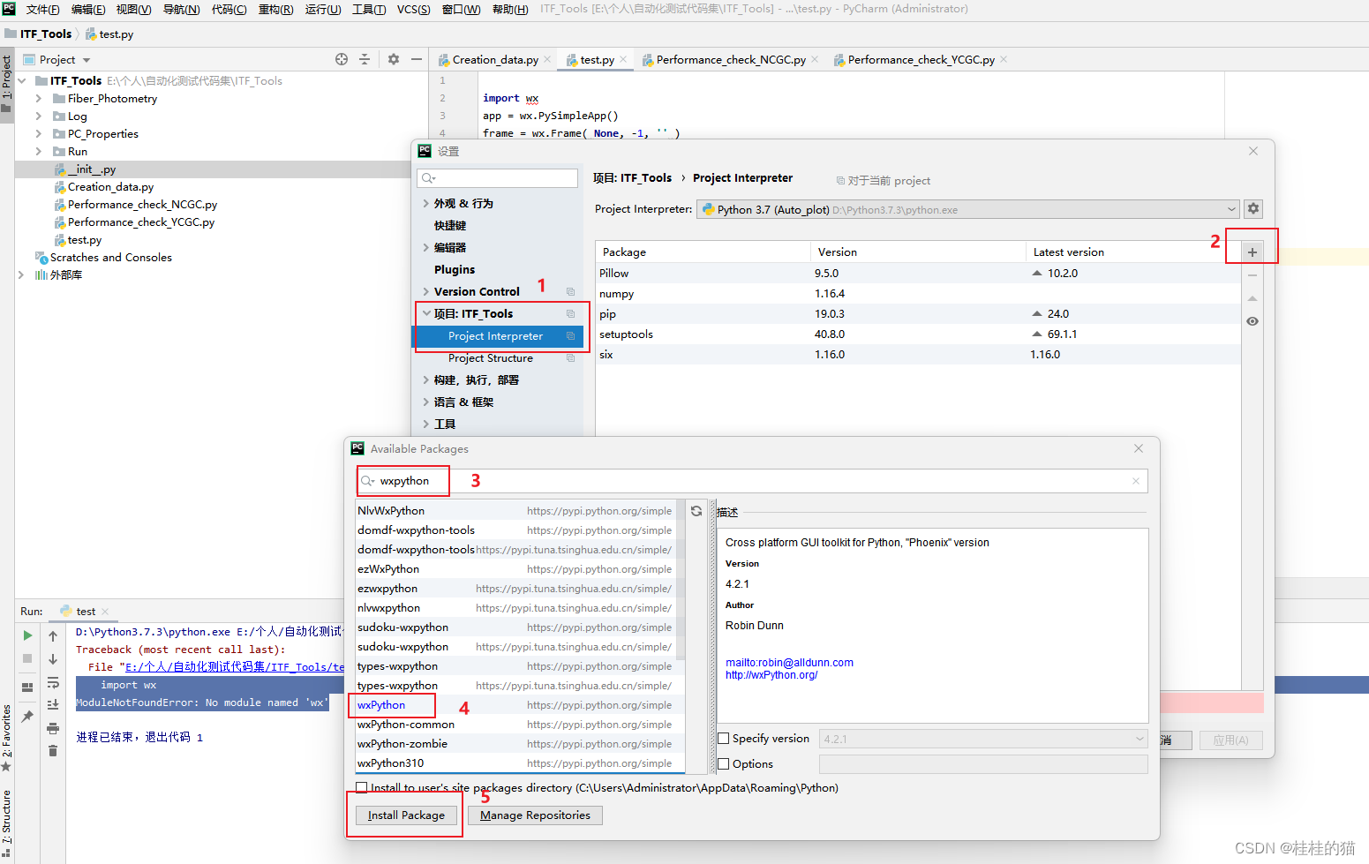Click the locate file target icon

pos(342,59)
